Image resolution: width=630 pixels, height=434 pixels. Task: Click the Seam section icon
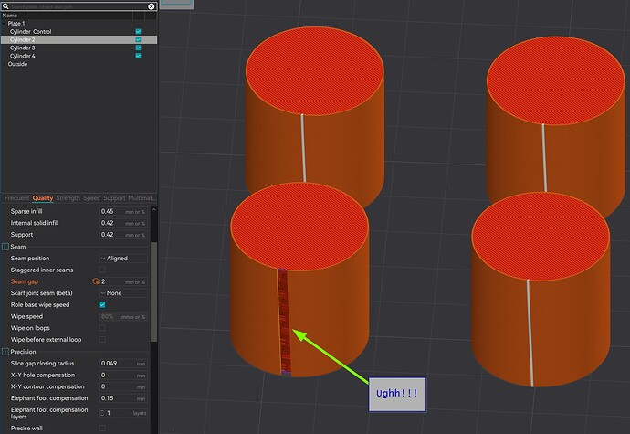(5, 247)
